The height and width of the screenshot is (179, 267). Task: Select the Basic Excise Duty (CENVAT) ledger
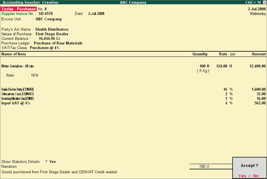pos(17,89)
